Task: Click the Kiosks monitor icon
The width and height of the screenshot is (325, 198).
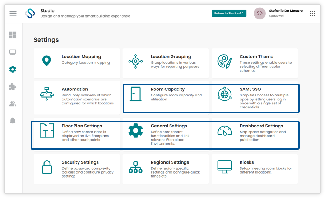Action: pos(224,167)
